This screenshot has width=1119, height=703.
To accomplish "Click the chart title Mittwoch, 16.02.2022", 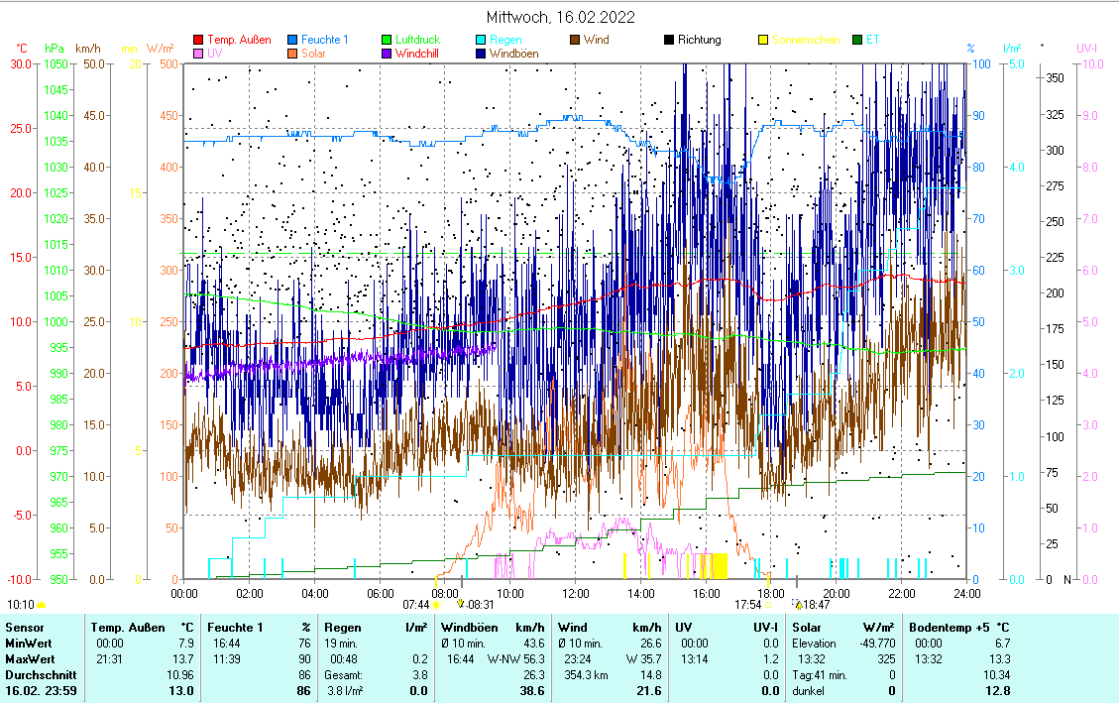I will [561, 17].
